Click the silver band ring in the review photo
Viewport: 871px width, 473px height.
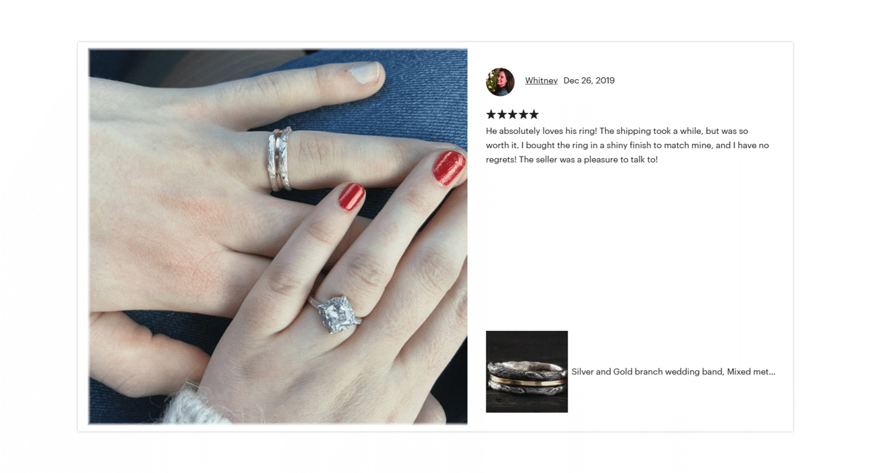tap(280, 159)
